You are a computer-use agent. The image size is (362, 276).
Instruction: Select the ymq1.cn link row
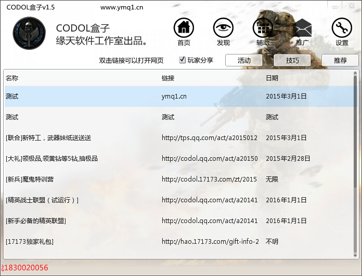[174, 96]
